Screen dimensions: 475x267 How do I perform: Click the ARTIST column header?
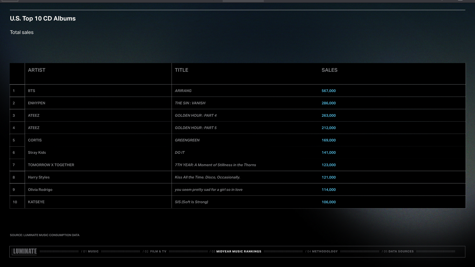(x=37, y=70)
